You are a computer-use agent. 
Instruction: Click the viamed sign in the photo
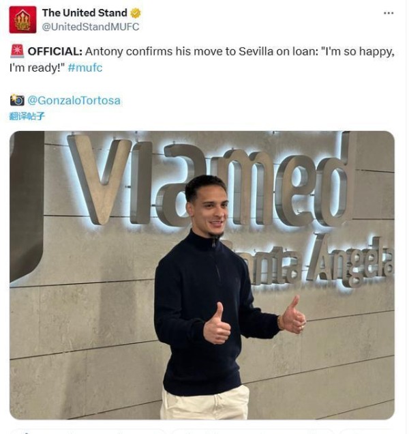pos(211,180)
